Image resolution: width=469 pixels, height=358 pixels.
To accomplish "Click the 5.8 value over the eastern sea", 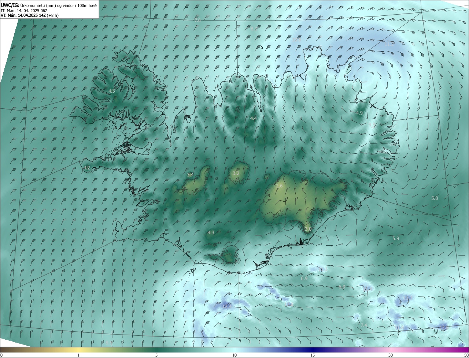I will (435, 198).
